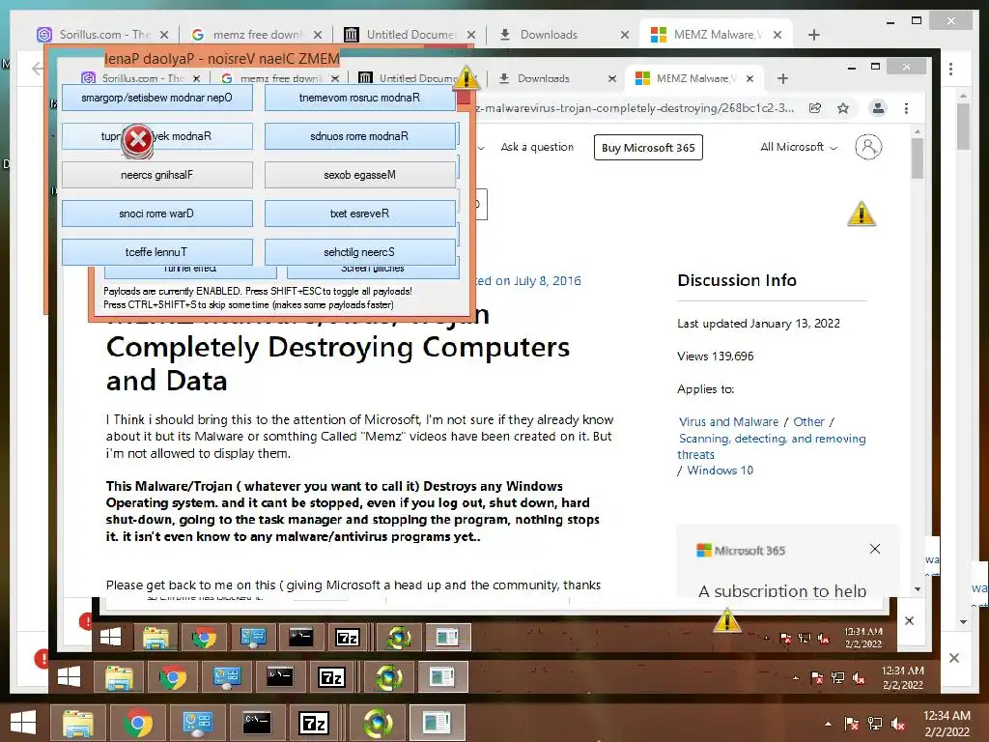
Task: Click outer Chrome page scrollbar thumb
Action: point(963,127)
